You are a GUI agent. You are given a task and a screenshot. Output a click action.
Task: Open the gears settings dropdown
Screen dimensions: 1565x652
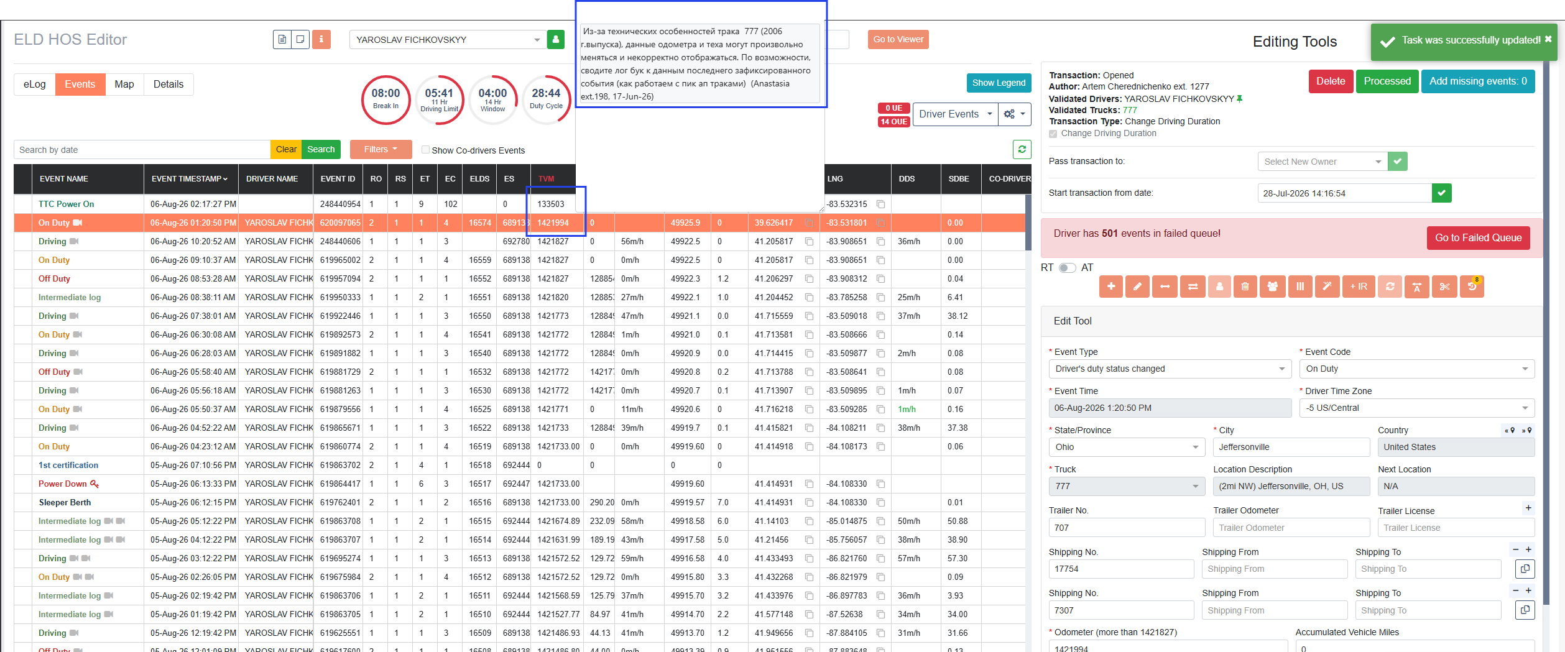(x=1015, y=114)
